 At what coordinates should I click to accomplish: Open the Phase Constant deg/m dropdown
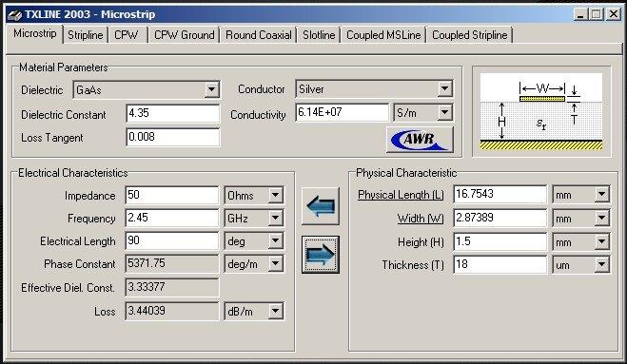(275, 263)
